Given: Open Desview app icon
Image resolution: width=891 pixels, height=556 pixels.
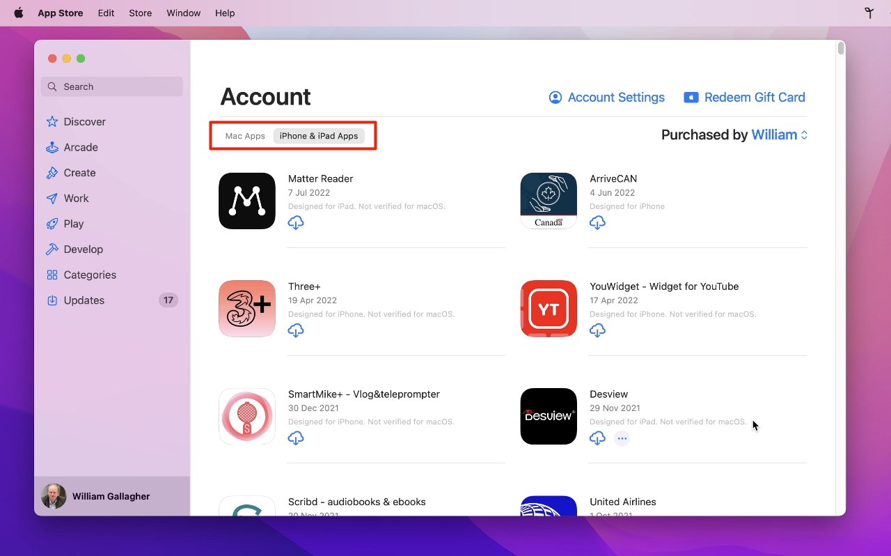Looking at the screenshot, I should 549,416.
